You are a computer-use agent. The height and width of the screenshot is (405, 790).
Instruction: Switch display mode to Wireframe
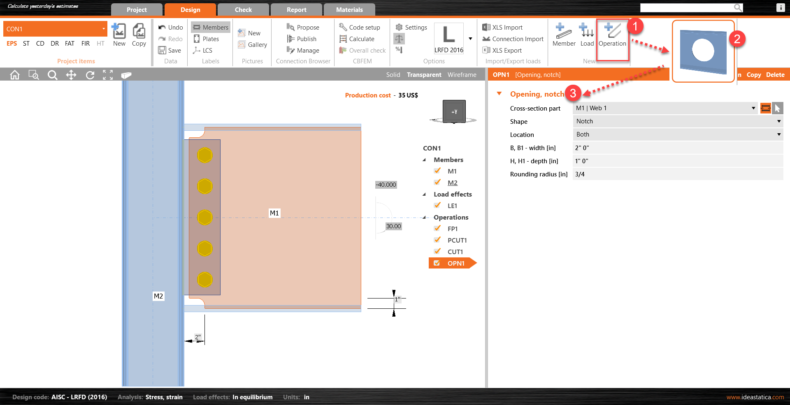point(462,74)
